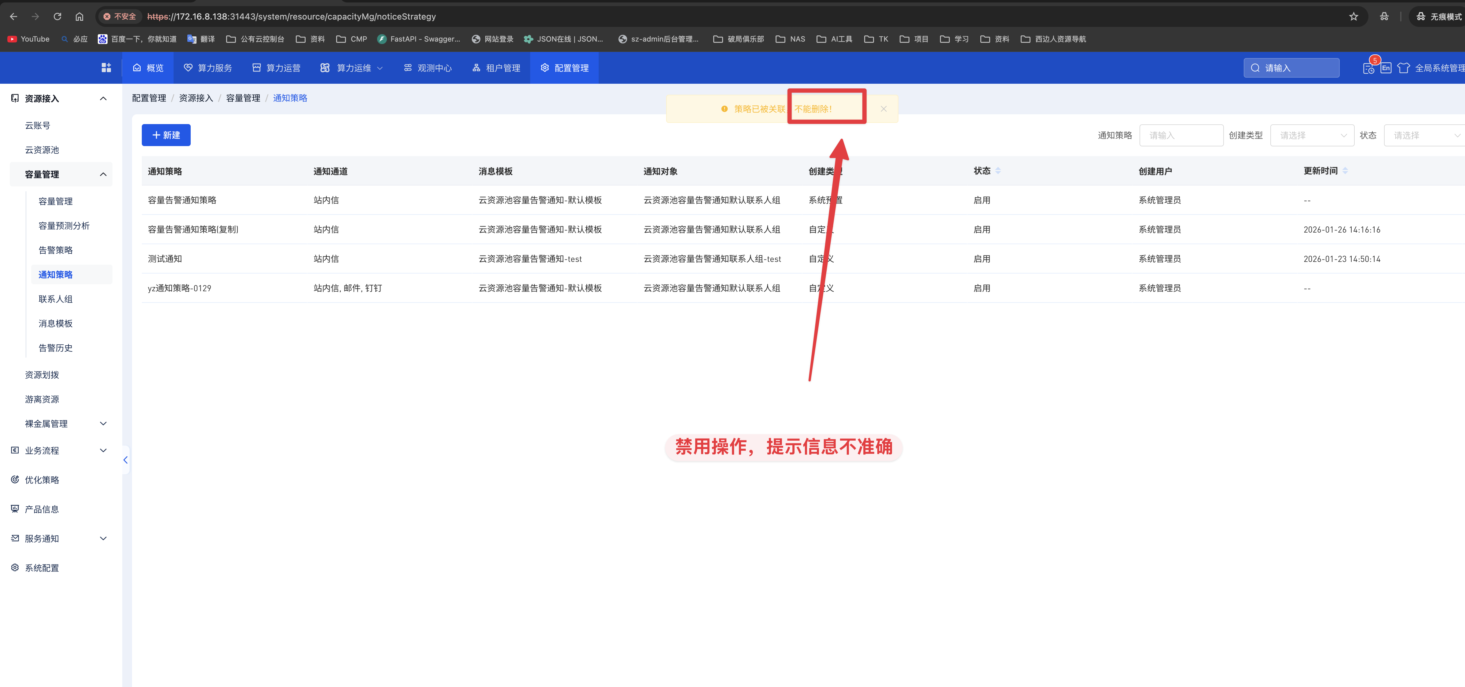Expand the 算力运维 menu chevron
Image resolution: width=1465 pixels, height=687 pixels.
pyautogui.click(x=379, y=68)
